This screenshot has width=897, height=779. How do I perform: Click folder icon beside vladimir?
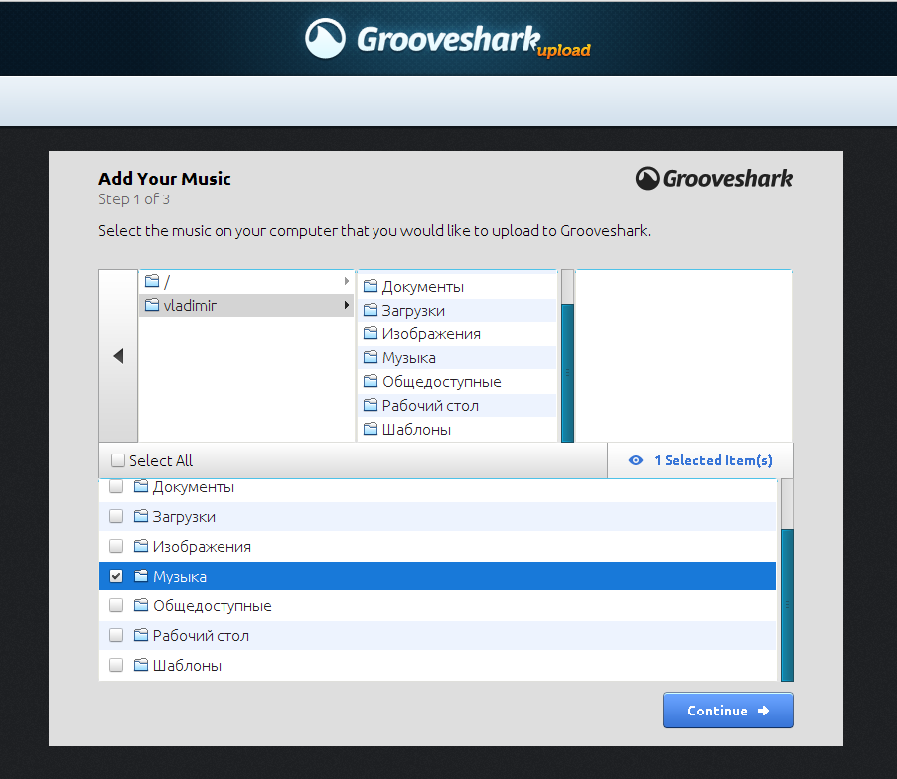coord(152,305)
